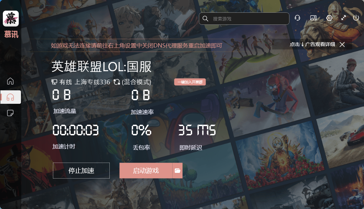Click the DNS proxy notice text
The width and height of the screenshot is (364, 209).
point(136,45)
